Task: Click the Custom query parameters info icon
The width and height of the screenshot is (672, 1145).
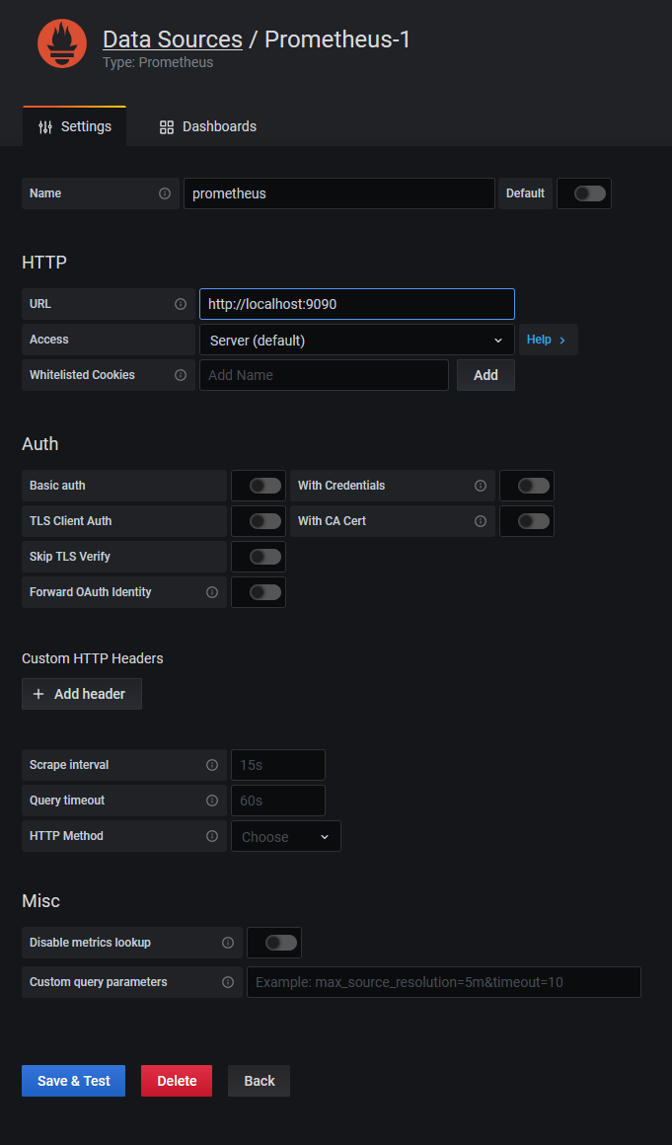Action: pos(228,982)
